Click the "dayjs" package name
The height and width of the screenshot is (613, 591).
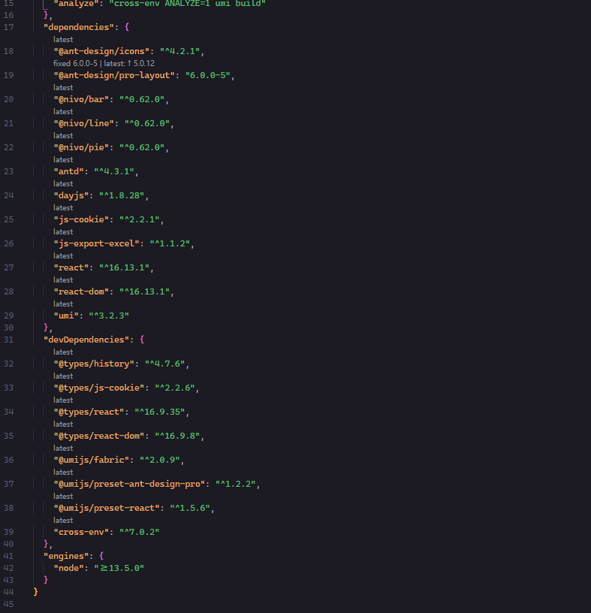[x=71, y=195]
